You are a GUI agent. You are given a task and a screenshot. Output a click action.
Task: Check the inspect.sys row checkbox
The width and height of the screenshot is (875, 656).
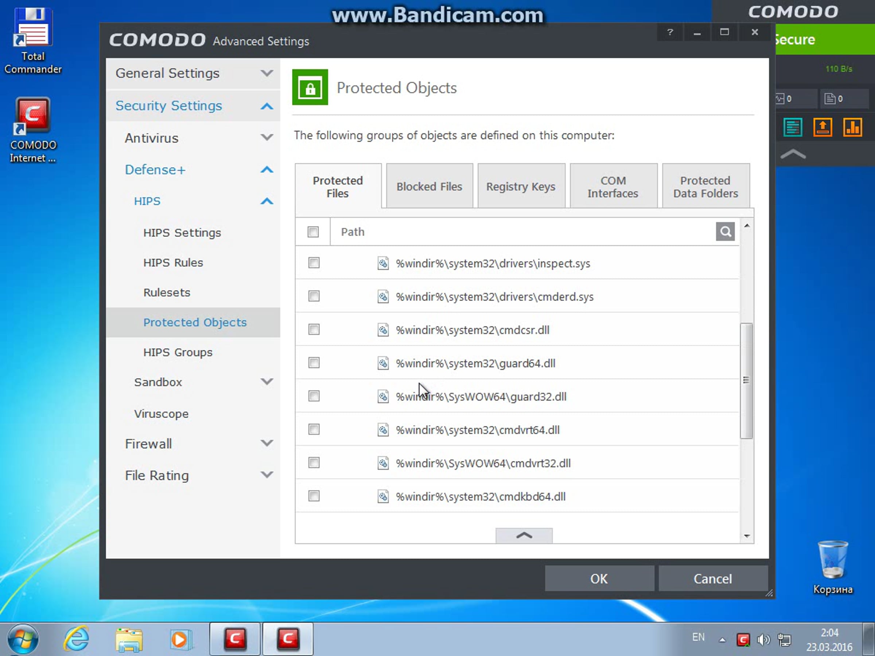314,263
